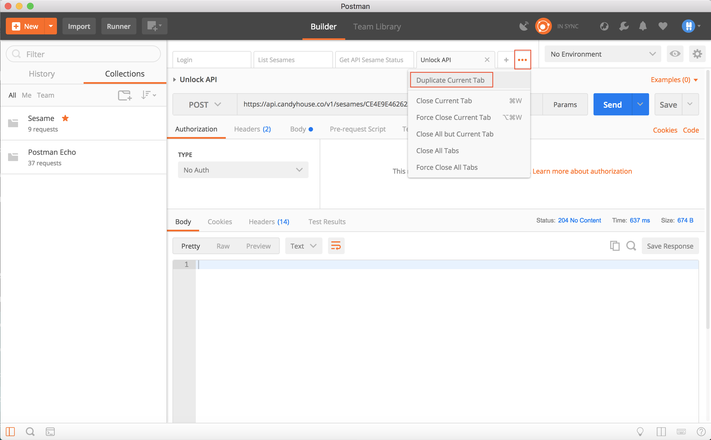Click the interceptor satellite icon
The height and width of the screenshot is (440, 711).
(524, 26)
